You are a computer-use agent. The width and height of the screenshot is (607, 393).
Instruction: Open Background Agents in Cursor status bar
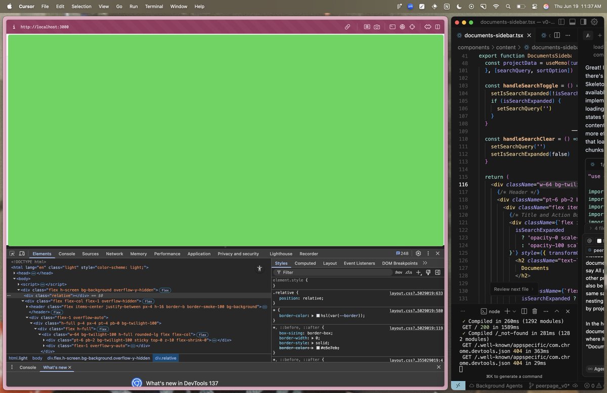tap(495, 386)
